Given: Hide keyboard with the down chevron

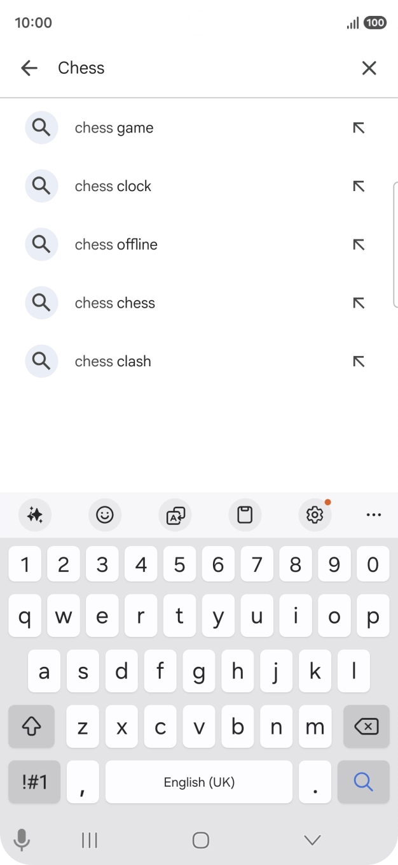Looking at the screenshot, I should pyautogui.click(x=312, y=840).
